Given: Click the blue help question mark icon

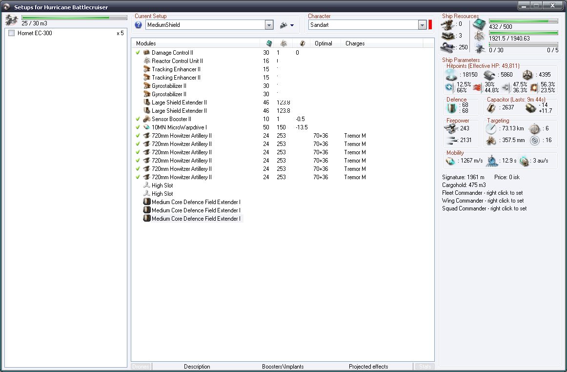Looking at the screenshot, I should (138, 25).
